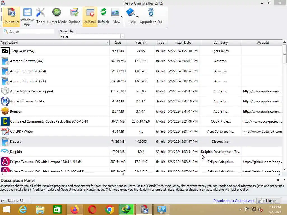Click the horizontal scrollbar left arrow
The image size is (287, 215).
(x=2, y=174)
